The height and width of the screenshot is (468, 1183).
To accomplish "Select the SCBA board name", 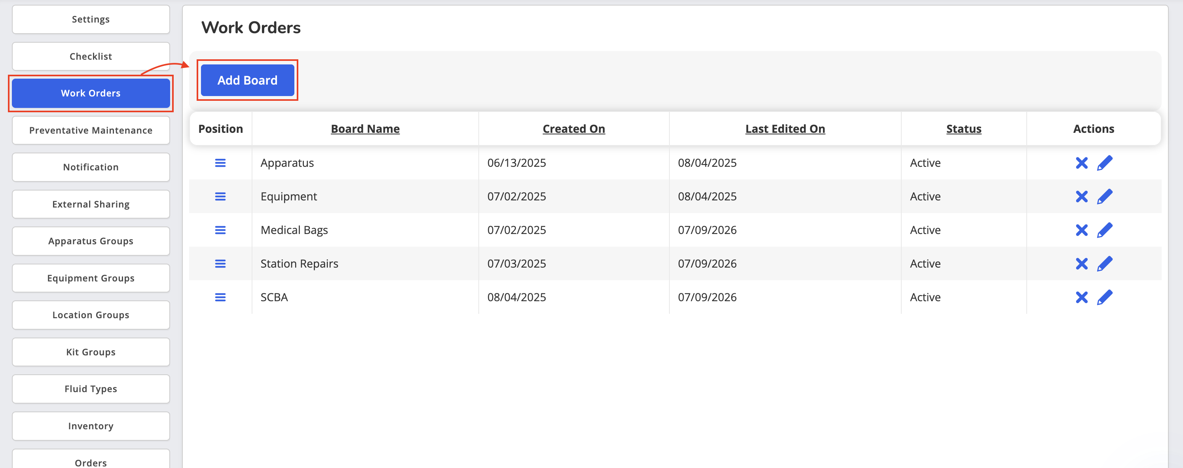I will click(x=274, y=297).
